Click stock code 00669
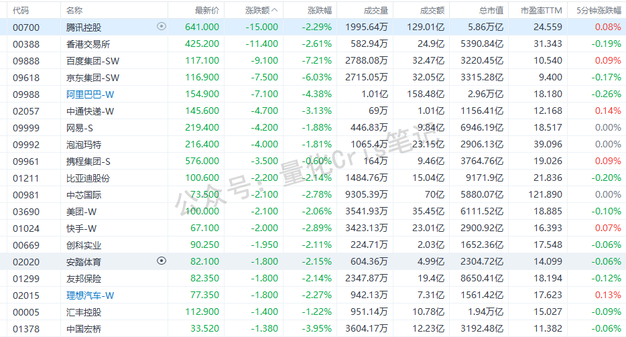 [x=26, y=245]
